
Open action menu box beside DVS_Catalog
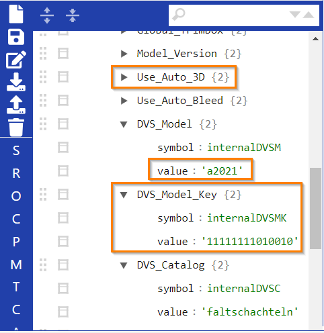coord(63,265)
